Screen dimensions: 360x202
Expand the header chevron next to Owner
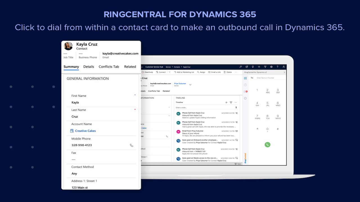[190, 84]
